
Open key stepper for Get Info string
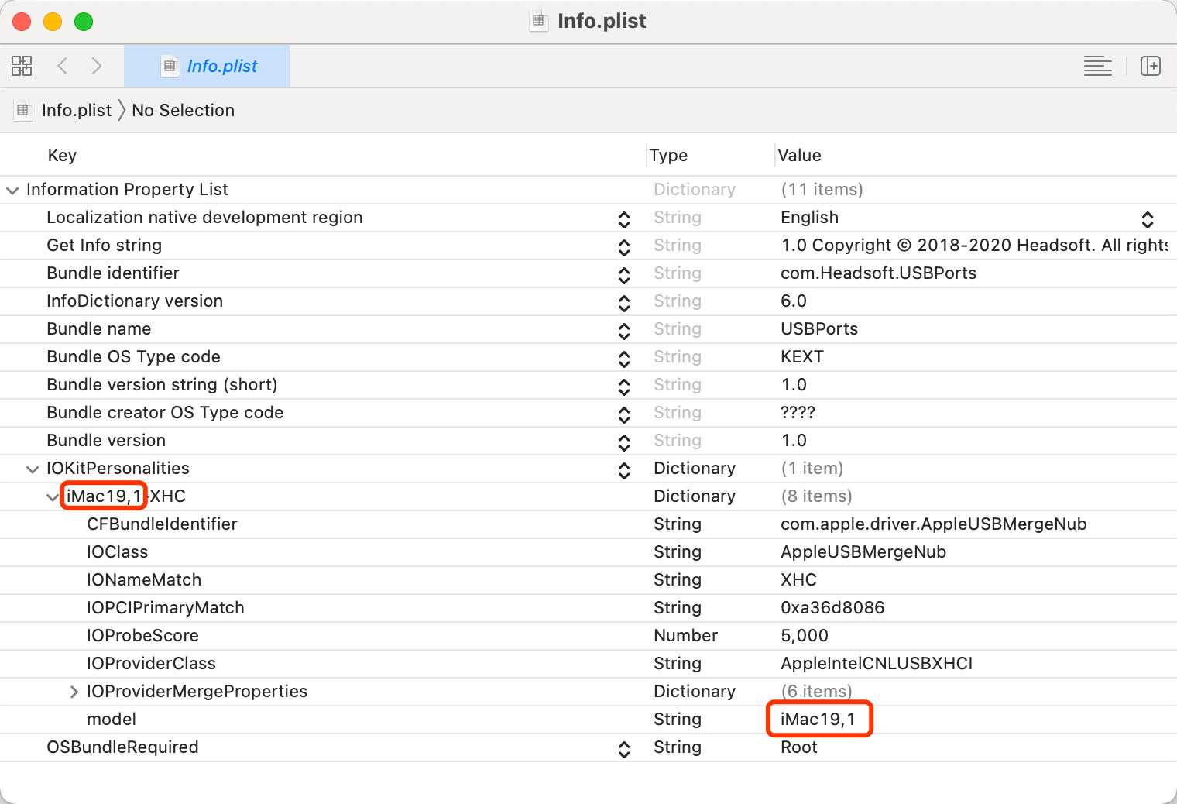click(624, 247)
